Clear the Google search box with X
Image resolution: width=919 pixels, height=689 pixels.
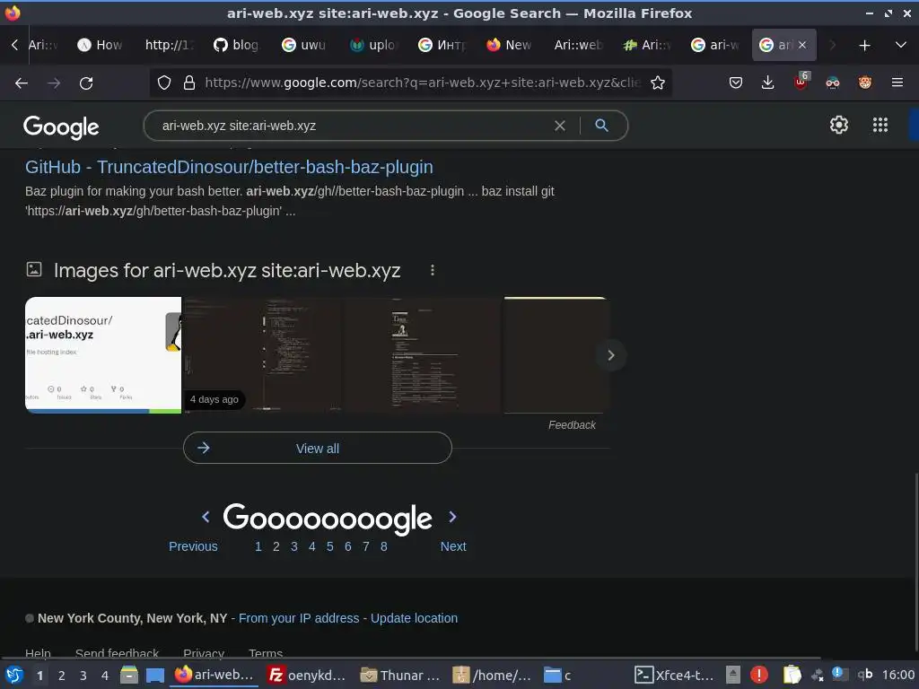[x=560, y=126]
